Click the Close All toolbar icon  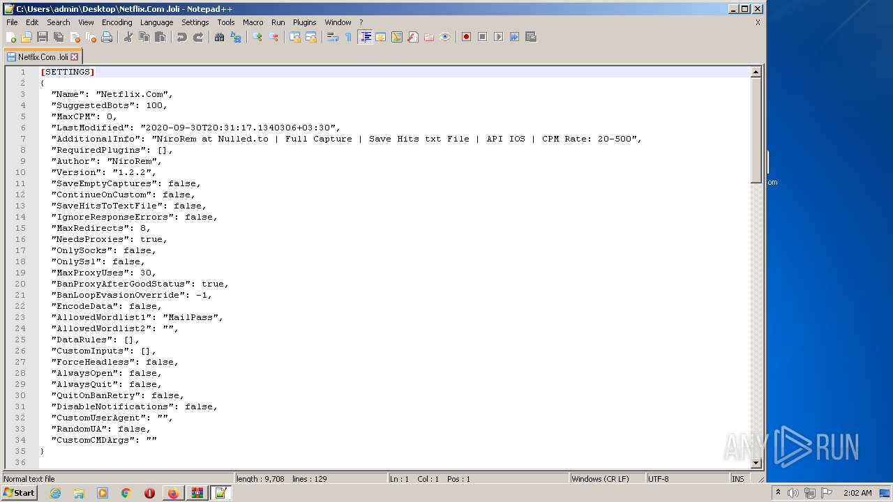[x=91, y=37]
